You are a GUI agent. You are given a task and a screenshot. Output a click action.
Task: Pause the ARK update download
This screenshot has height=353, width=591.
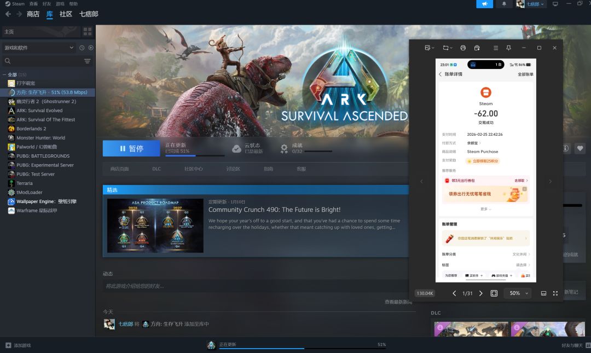tap(131, 148)
